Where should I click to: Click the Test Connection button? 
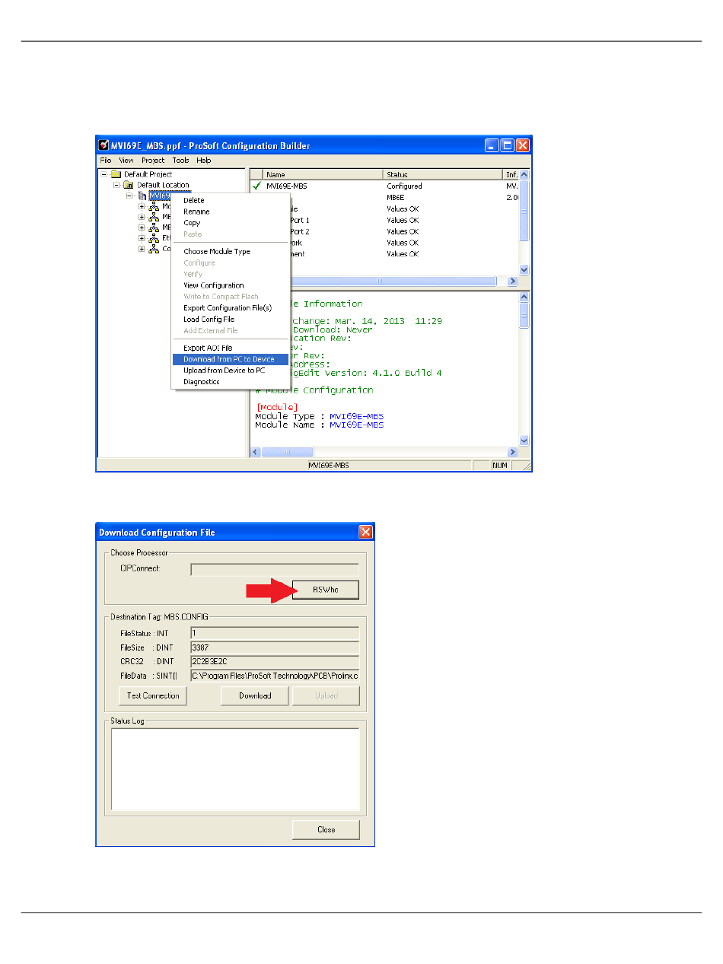(153, 695)
